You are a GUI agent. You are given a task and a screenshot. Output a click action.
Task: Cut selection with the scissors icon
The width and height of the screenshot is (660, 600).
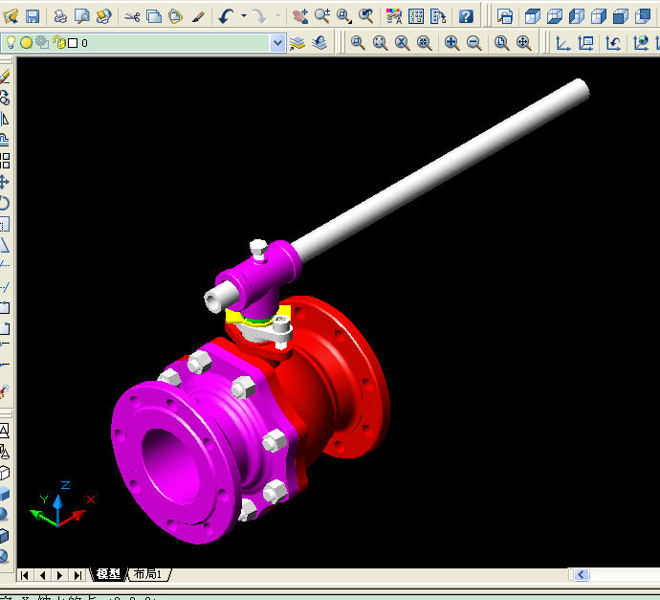(132, 17)
